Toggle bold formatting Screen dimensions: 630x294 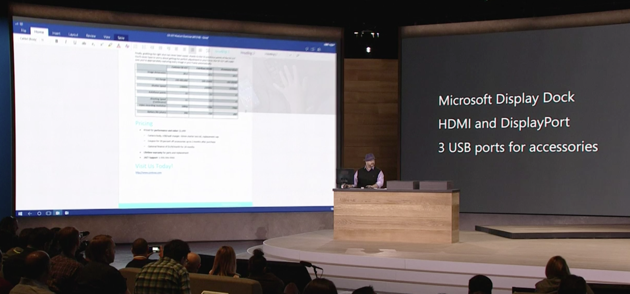pyautogui.click(x=56, y=41)
